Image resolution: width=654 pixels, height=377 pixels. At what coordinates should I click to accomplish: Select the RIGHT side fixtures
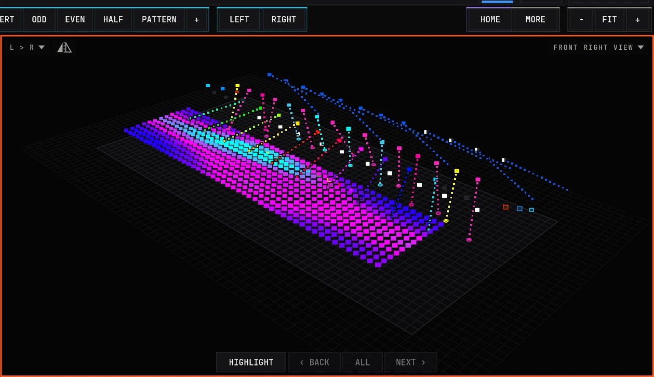(x=284, y=20)
